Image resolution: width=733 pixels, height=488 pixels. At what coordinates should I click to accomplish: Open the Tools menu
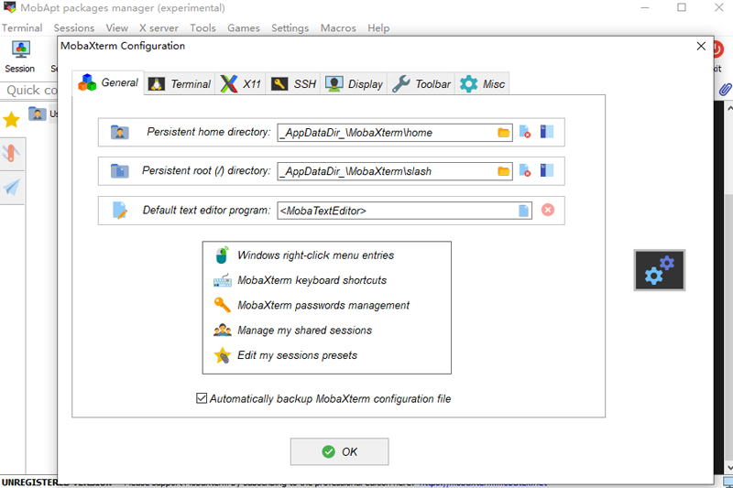coord(202,28)
